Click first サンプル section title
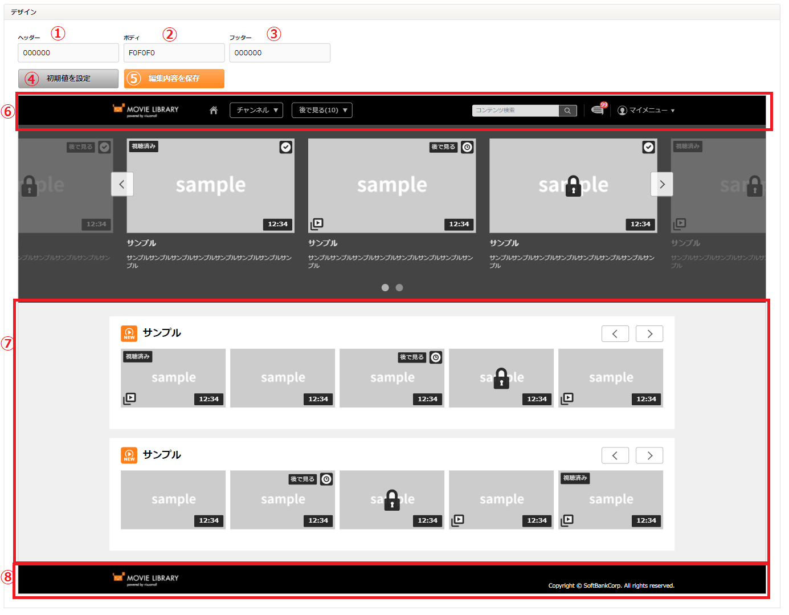The width and height of the screenshot is (789, 615). (162, 333)
